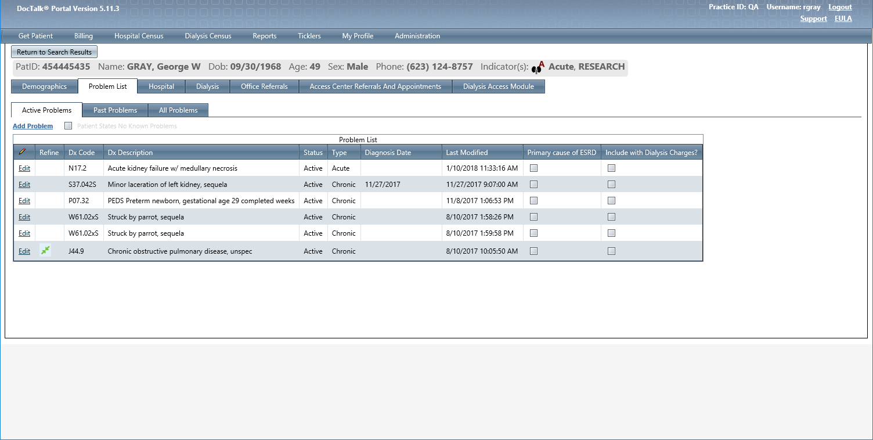Viewport: 873px width, 440px height.
Task: Open the Past Problems tab
Action: (115, 110)
